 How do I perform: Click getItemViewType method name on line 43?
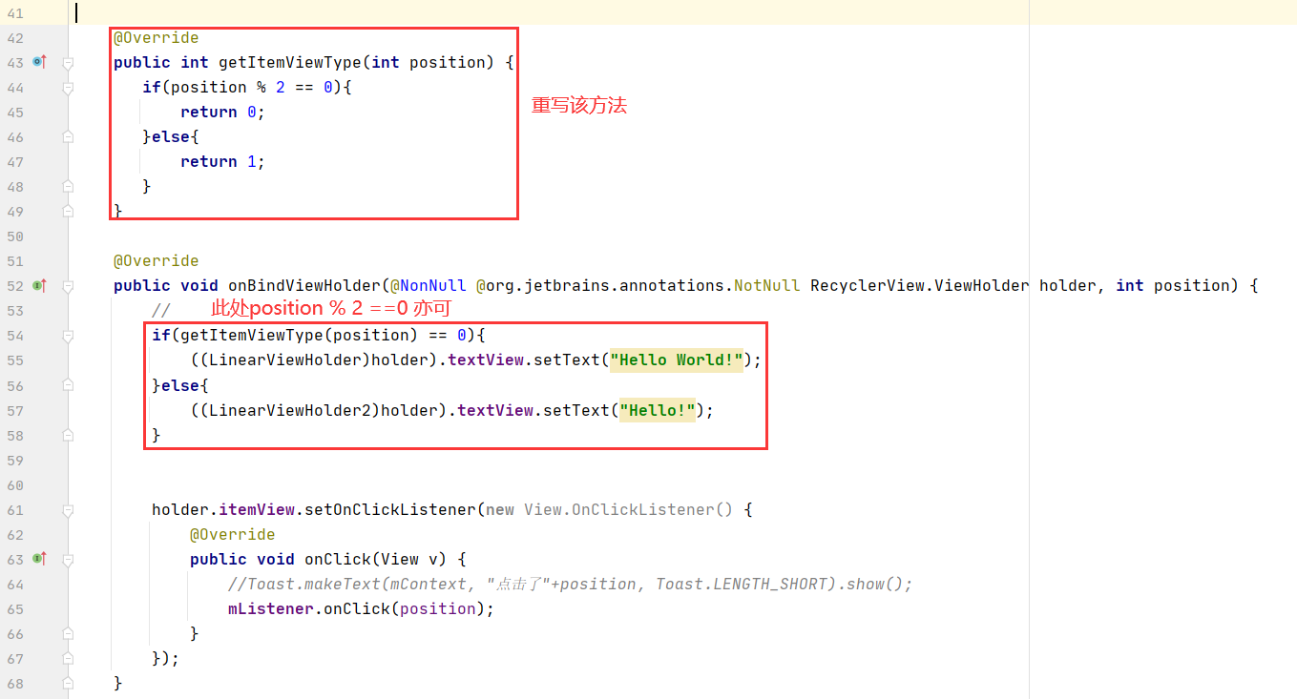coord(290,63)
